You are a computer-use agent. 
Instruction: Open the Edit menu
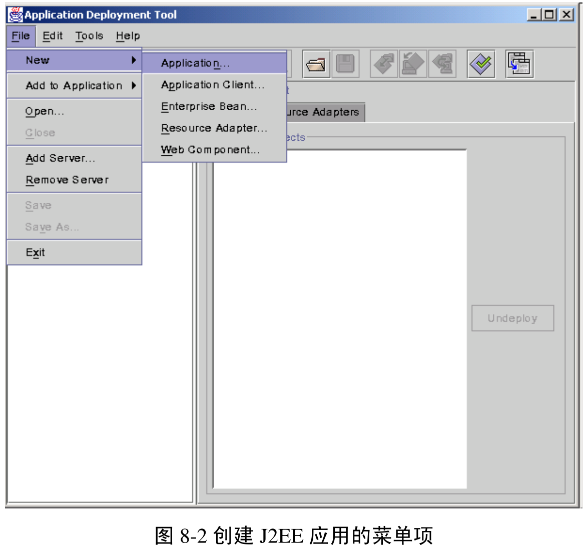click(x=53, y=36)
